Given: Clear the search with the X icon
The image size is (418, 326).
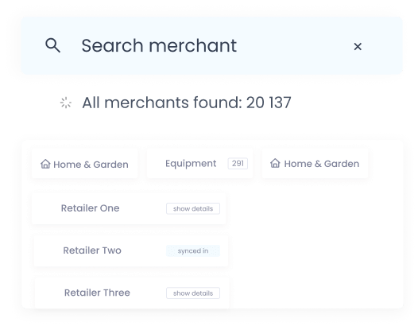Looking at the screenshot, I should [x=358, y=46].
